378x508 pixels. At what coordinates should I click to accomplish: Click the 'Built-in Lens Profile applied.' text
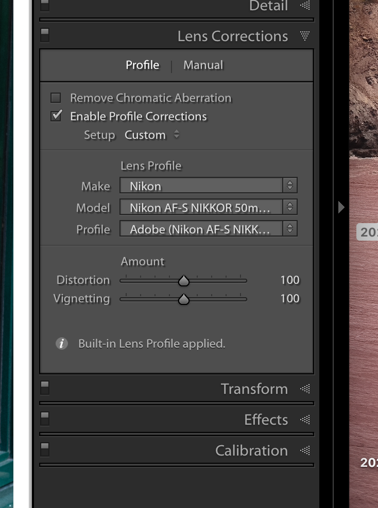152,344
